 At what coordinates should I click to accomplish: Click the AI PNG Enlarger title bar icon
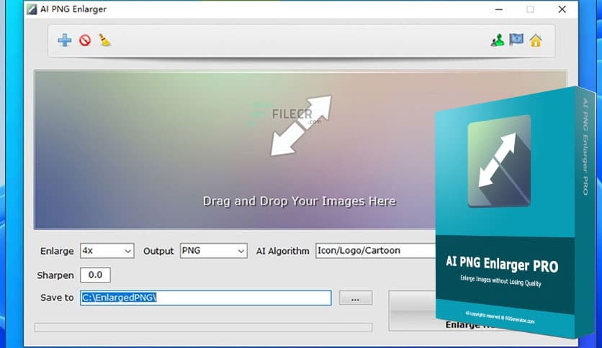(32, 9)
